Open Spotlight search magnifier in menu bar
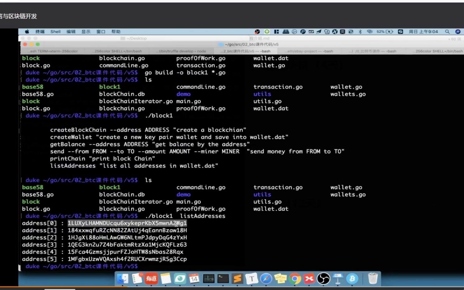Image resolution: width=464 pixels, height=290 pixels. tap(447, 32)
